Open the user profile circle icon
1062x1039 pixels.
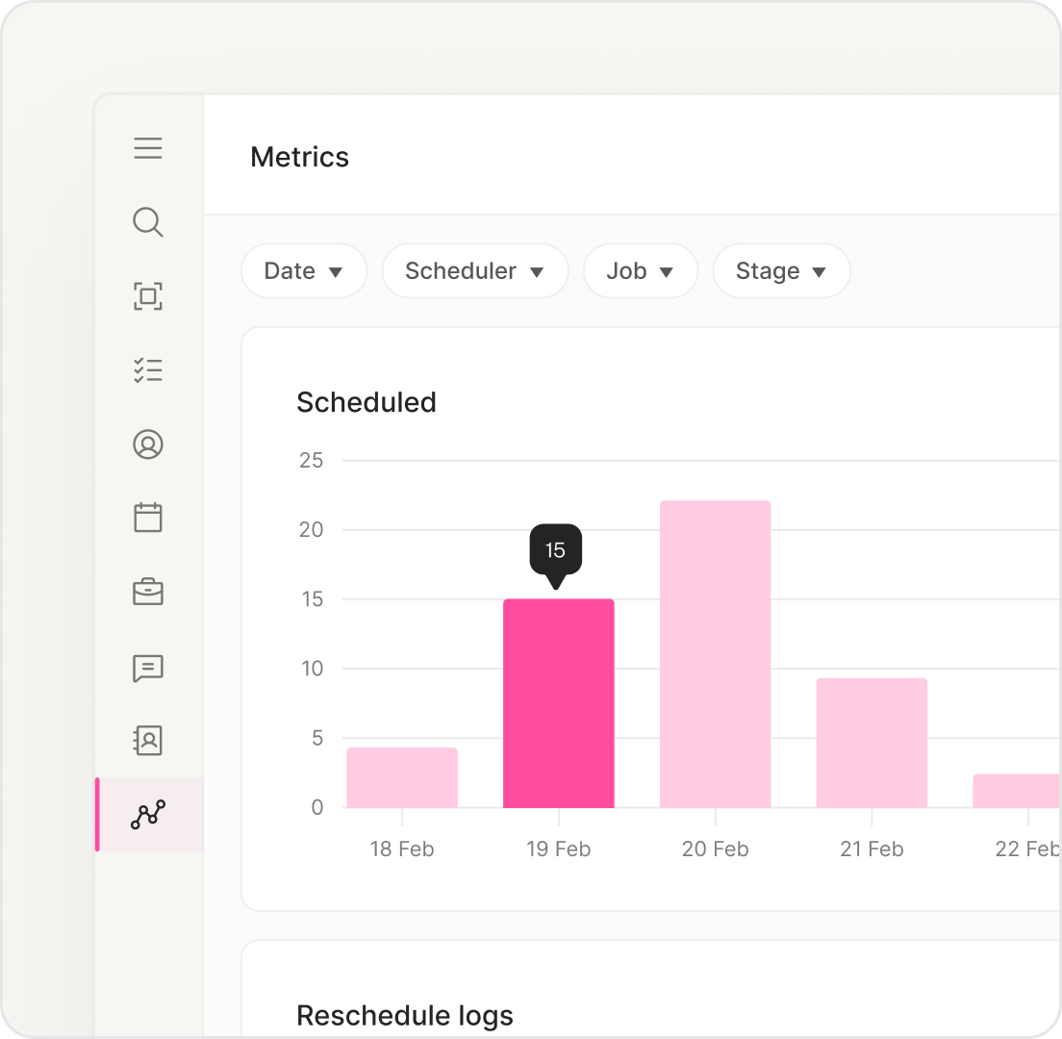coord(147,444)
